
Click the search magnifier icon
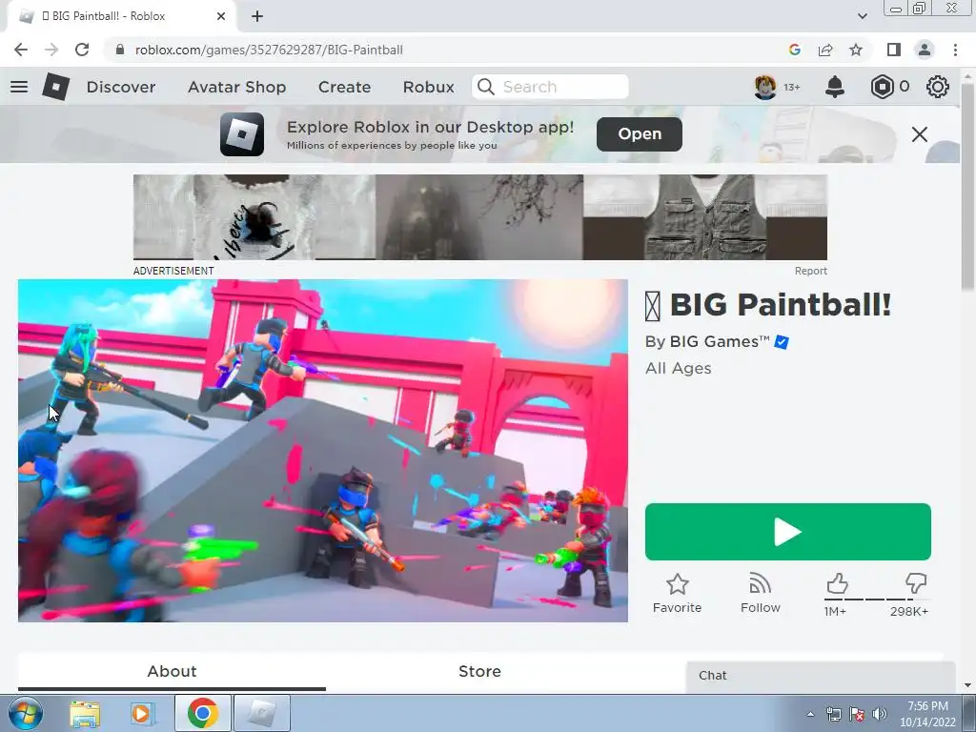[x=486, y=87]
